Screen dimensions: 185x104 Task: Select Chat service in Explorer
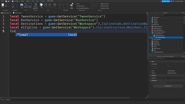[x=155, y=50]
